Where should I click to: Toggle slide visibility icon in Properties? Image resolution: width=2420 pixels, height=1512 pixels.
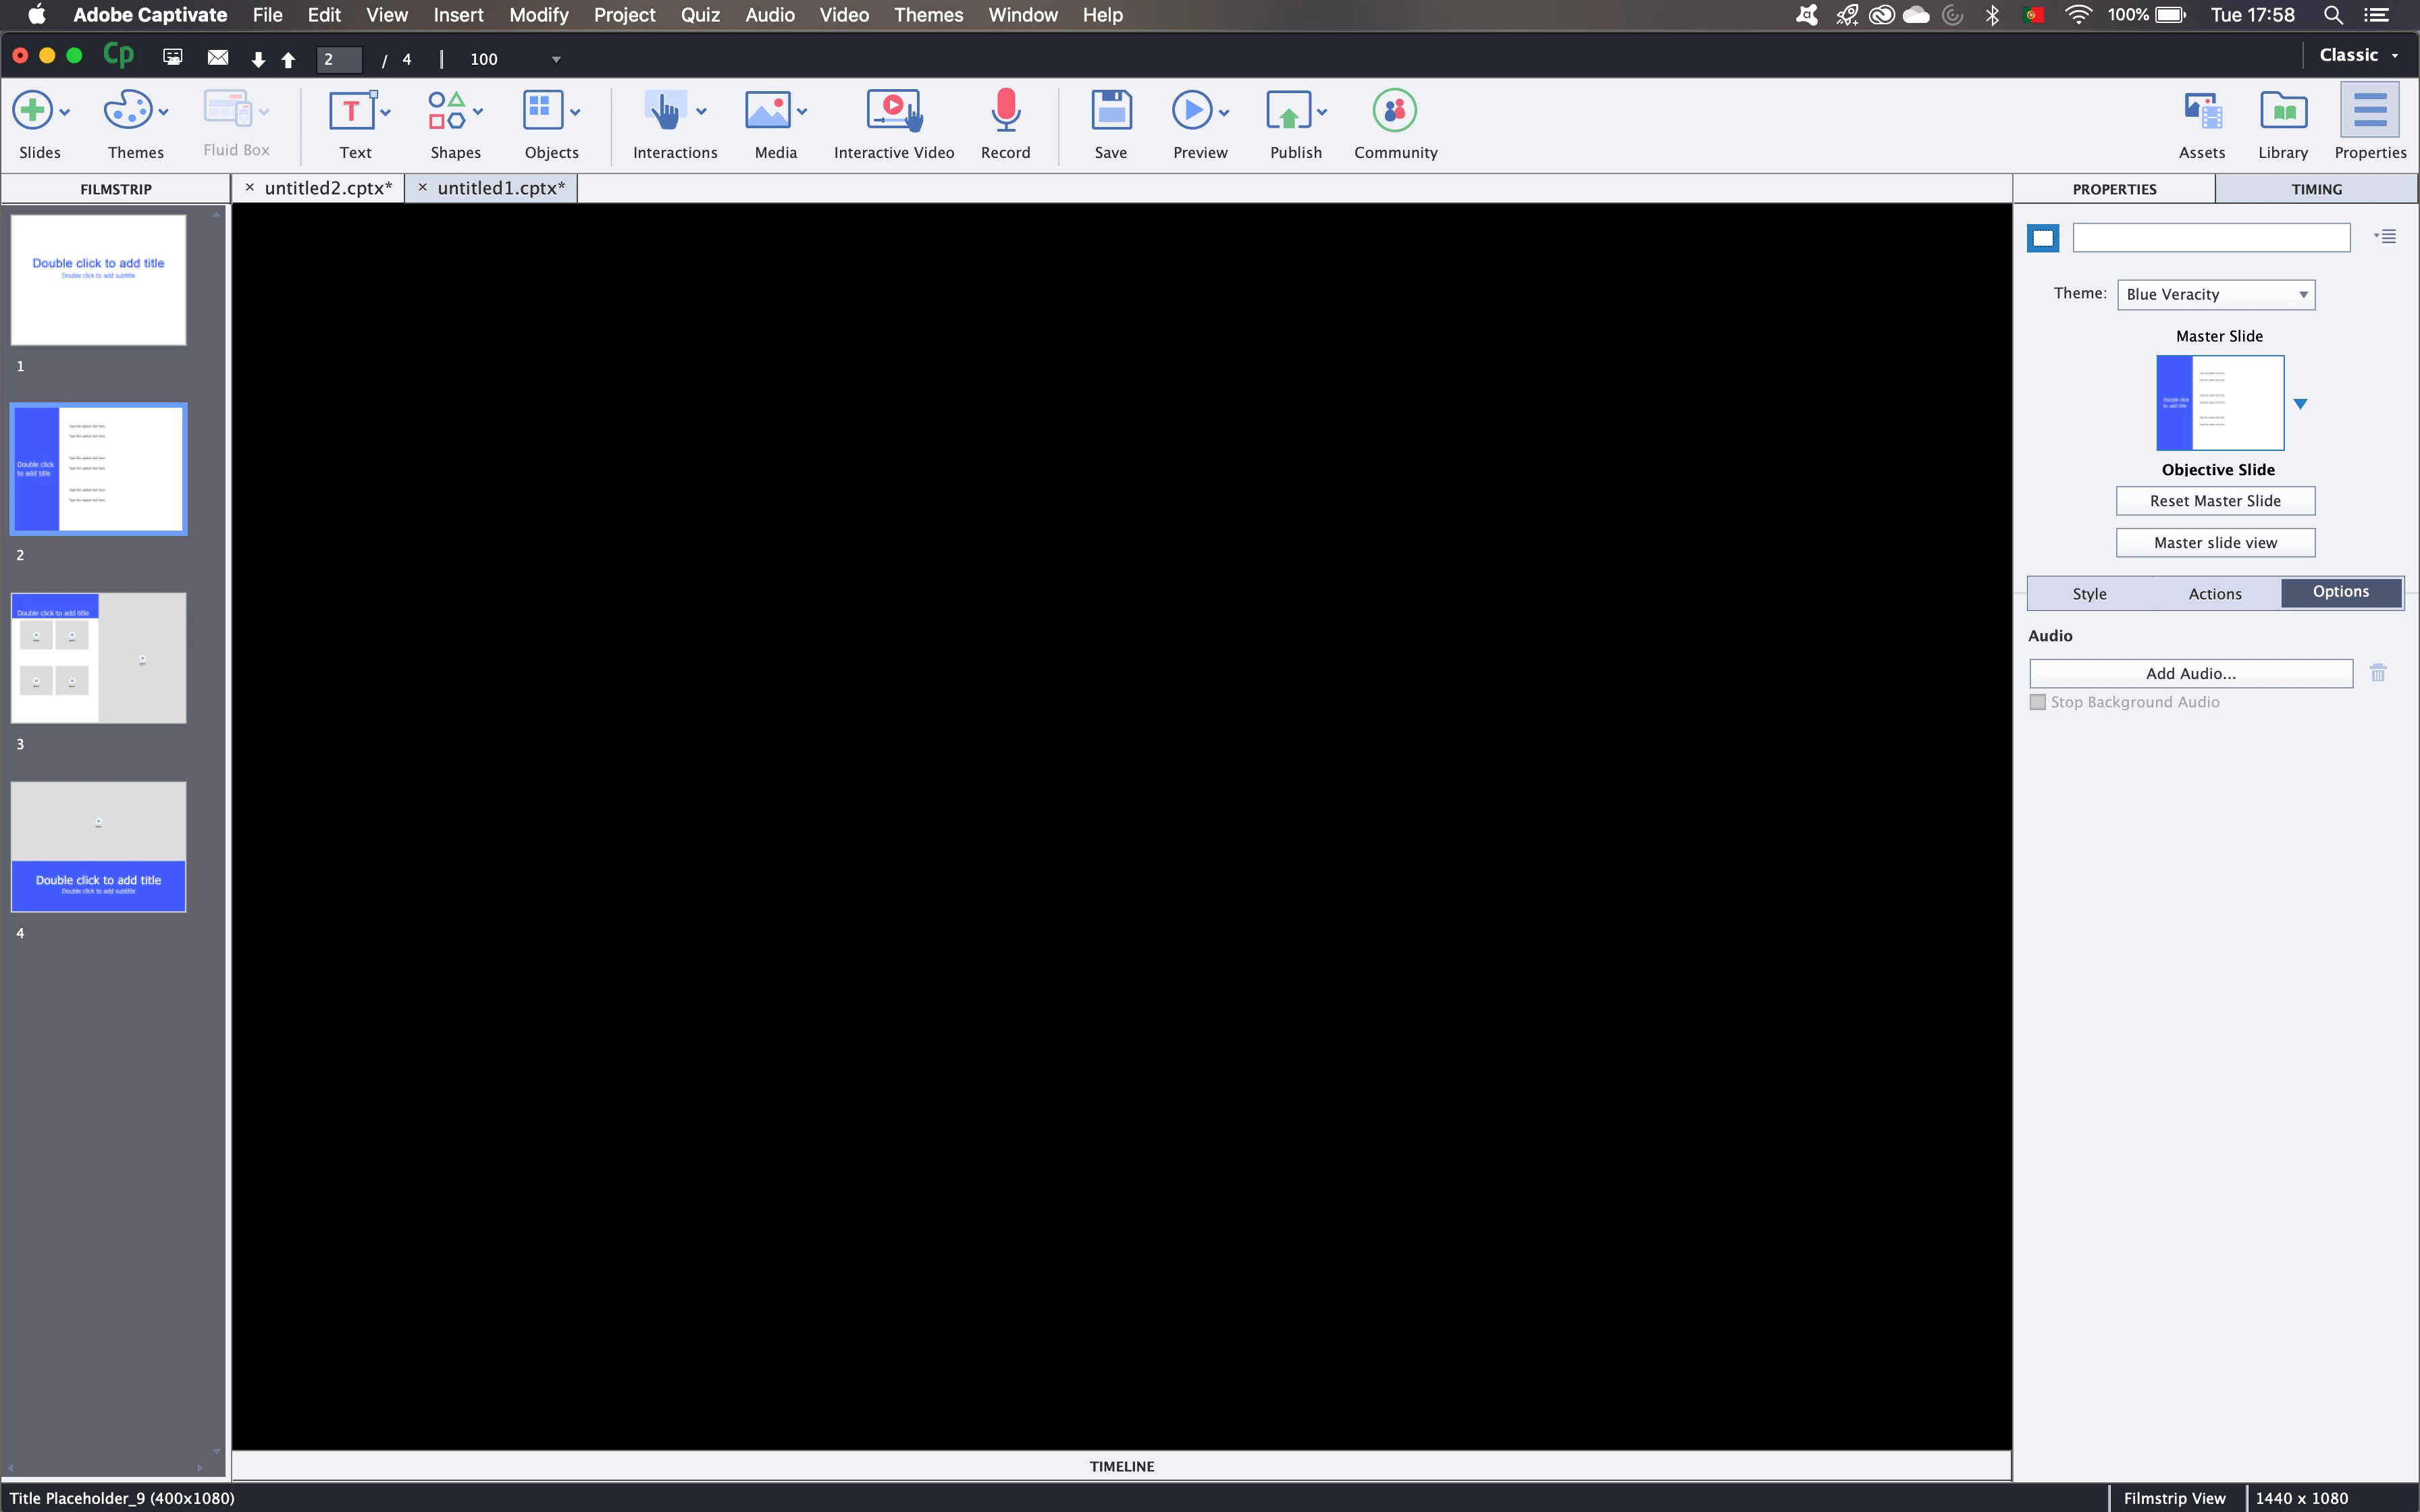(x=2042, y=238)
